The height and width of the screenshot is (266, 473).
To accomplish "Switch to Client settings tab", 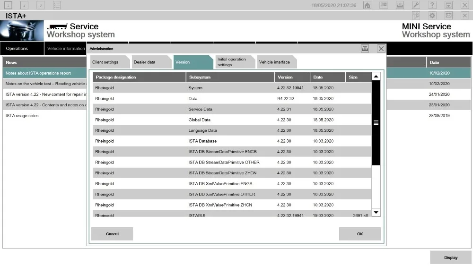I will tap(110, 62).
